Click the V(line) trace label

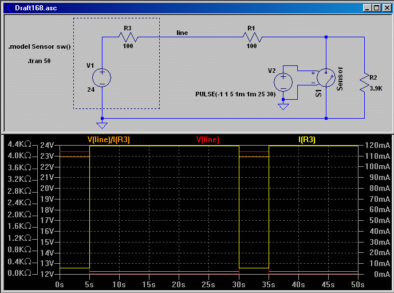click(207, 139)
